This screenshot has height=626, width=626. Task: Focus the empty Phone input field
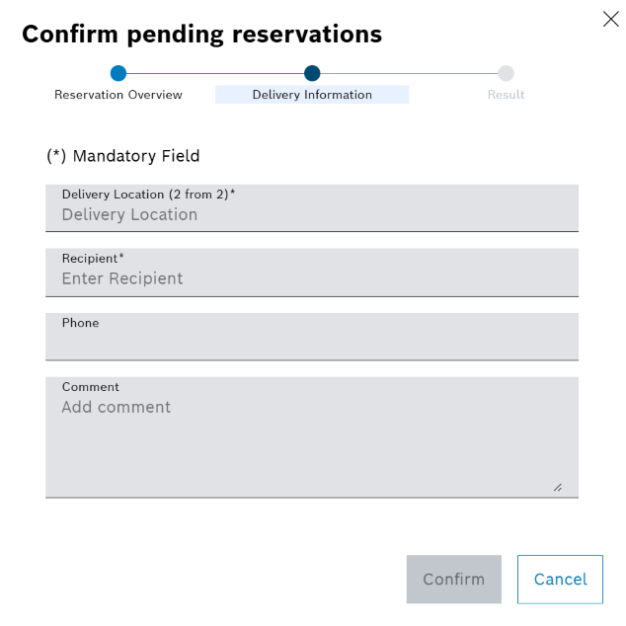point(311,344)
